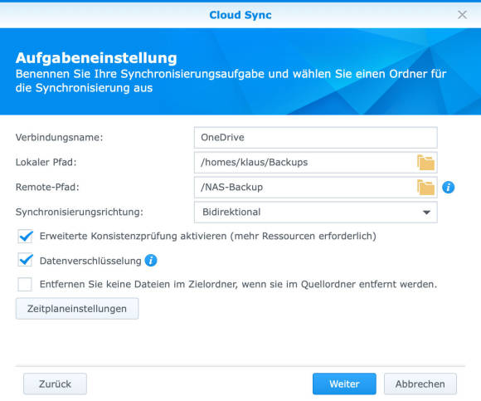Screen dimensions: 481x401
Task: Show info icon beside Datenverschlüsselung
Action: [151, 261]
